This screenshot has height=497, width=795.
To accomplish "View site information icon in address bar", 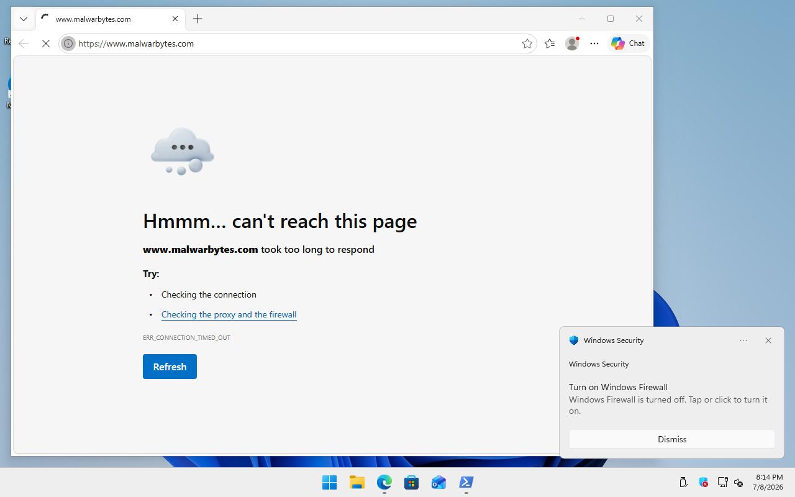I will [x=68, y=43].
